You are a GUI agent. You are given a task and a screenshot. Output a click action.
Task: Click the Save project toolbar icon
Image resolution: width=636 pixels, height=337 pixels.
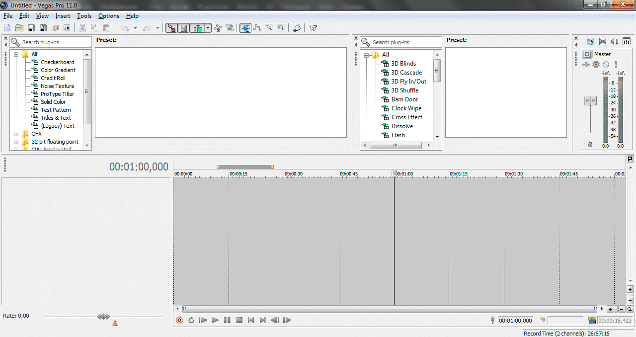click(31, 28)
